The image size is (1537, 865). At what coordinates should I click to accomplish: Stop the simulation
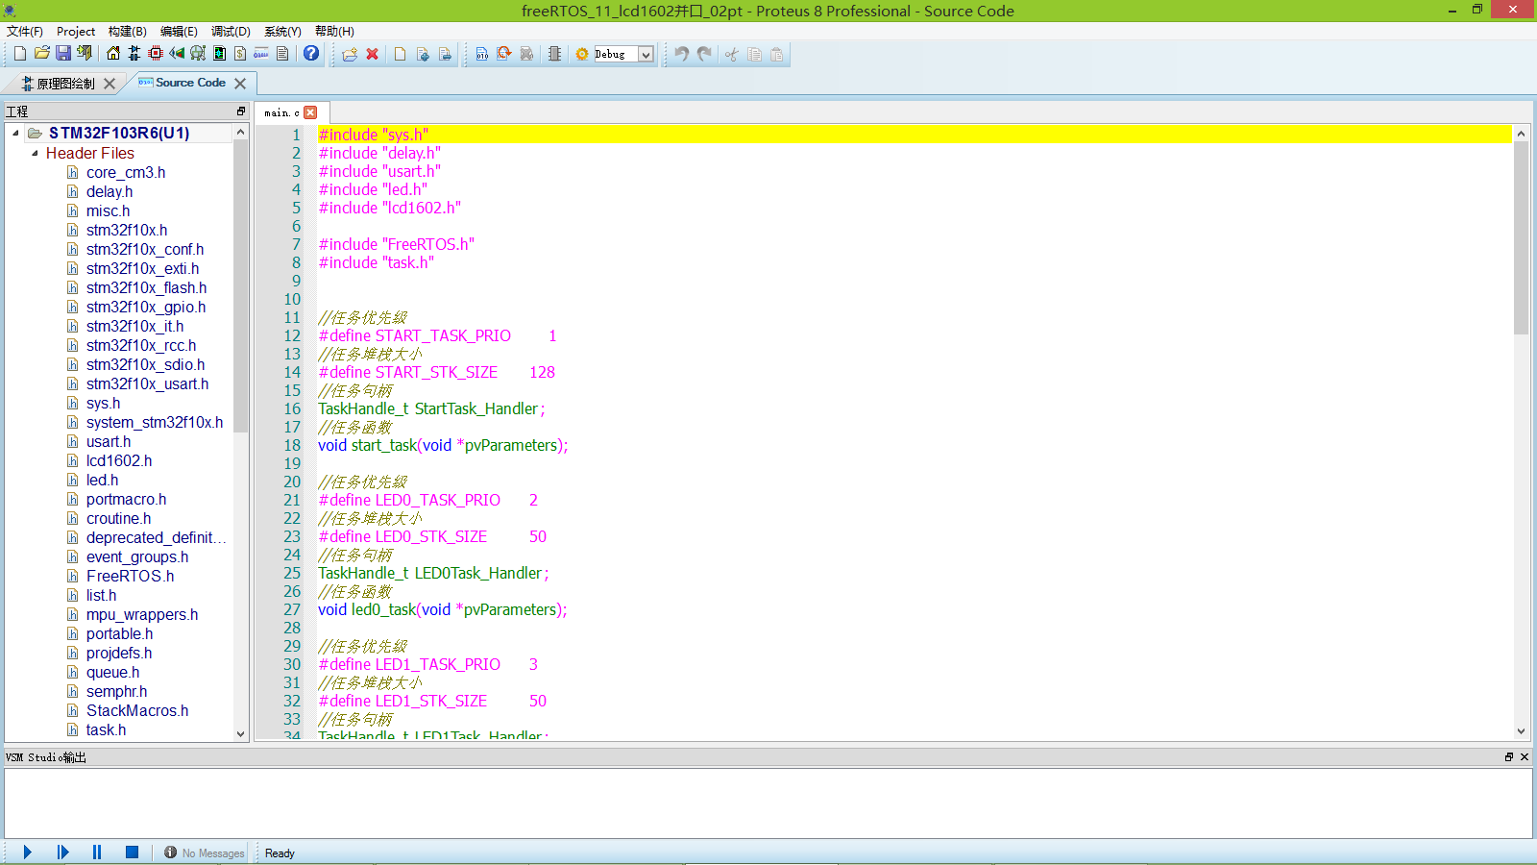click(132, 852)
